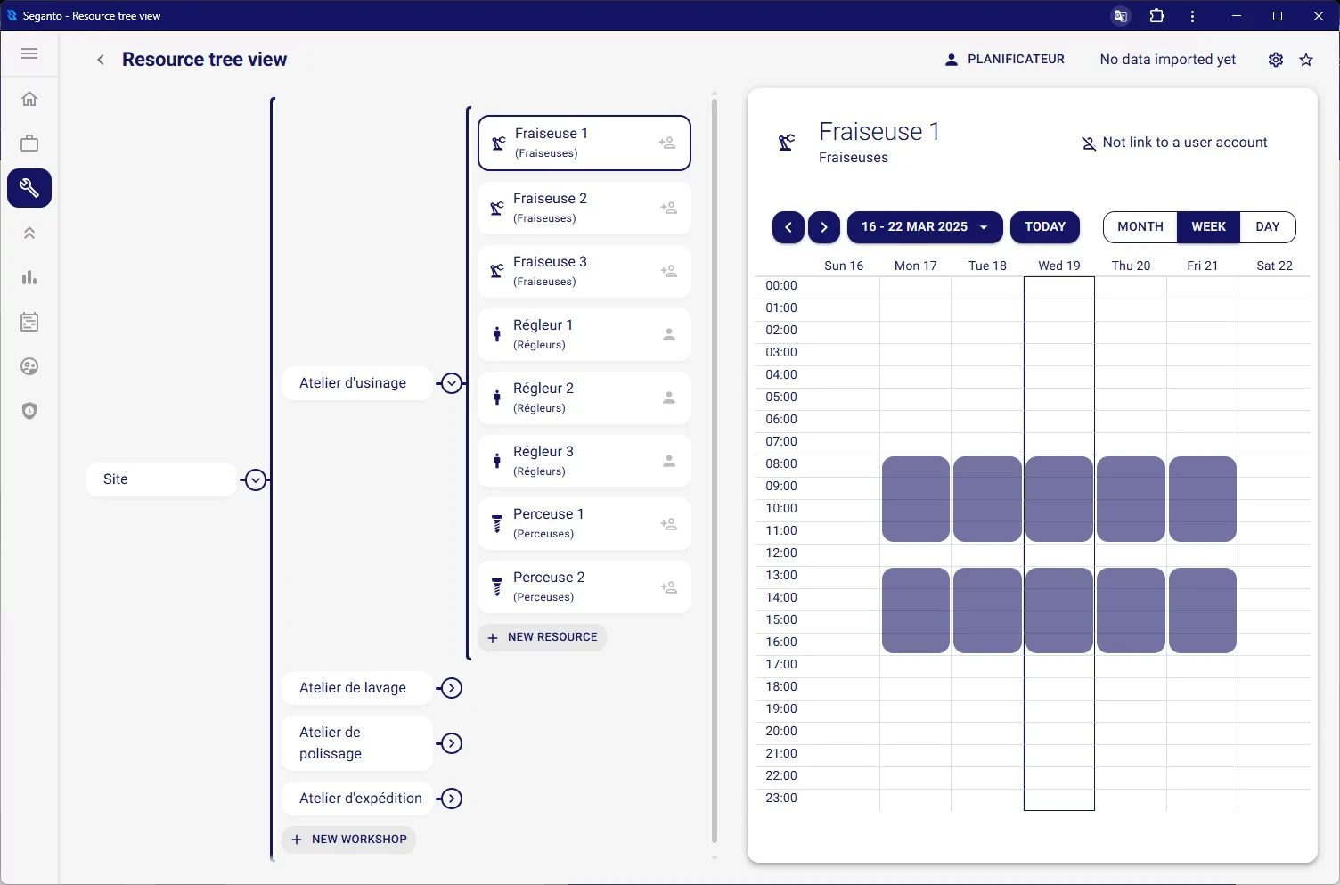
Task: Click the shield icon in the sidebar
Action: pos(29,411)
